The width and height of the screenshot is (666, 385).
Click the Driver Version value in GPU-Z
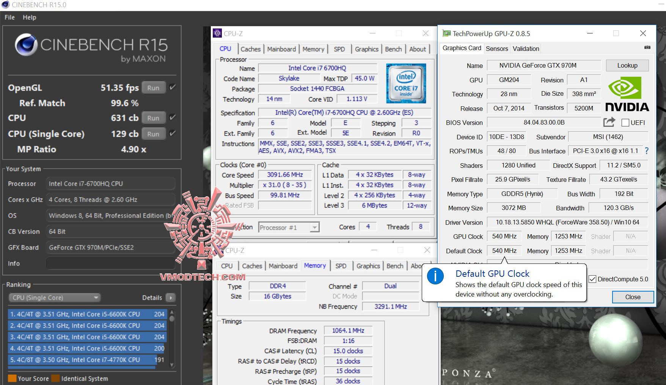coord(567,222)
